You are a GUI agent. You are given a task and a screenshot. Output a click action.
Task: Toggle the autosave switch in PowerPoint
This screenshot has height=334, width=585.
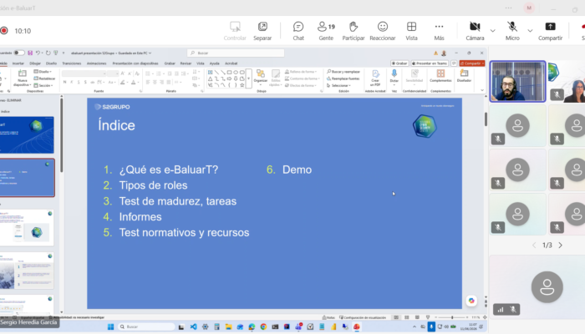click(19, 53)
